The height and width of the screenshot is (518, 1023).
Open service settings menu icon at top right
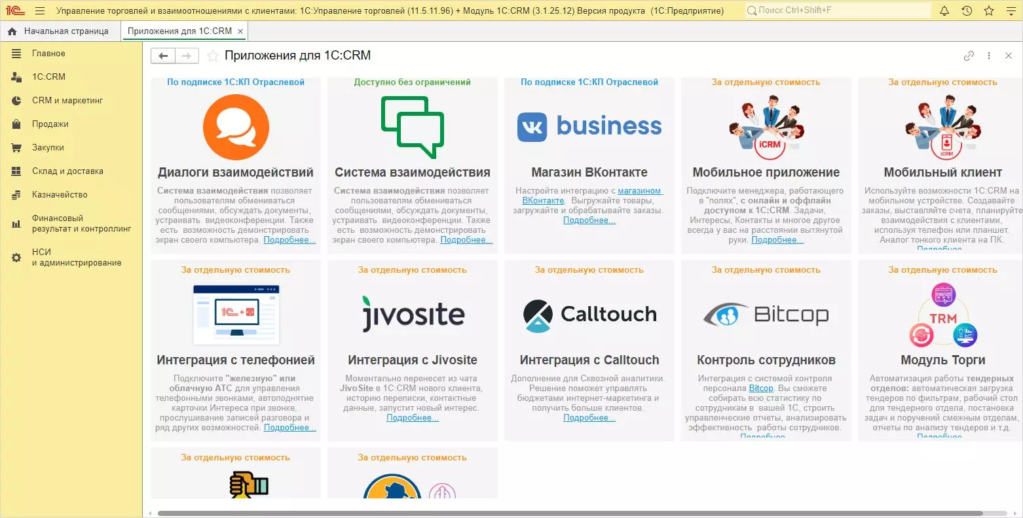pyautogui.click(x=1010, y=10)
